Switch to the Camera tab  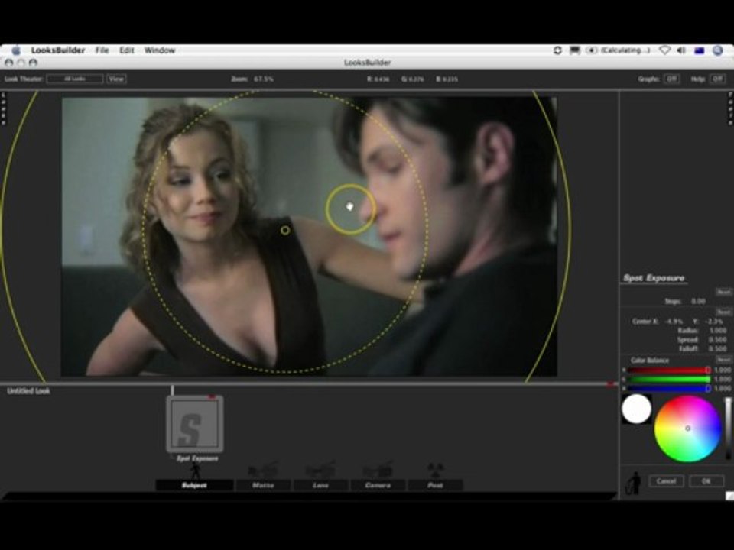coord(378,485)
